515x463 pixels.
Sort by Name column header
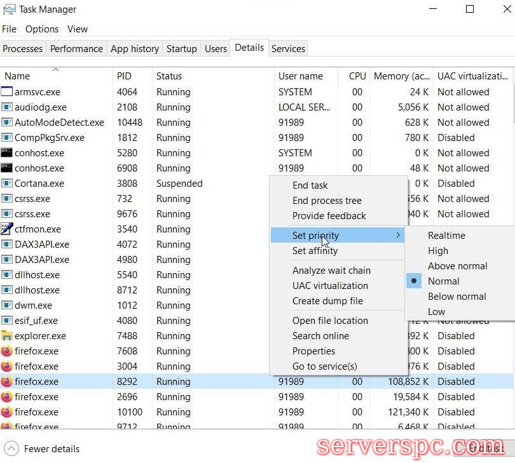[x=17, y=76]
